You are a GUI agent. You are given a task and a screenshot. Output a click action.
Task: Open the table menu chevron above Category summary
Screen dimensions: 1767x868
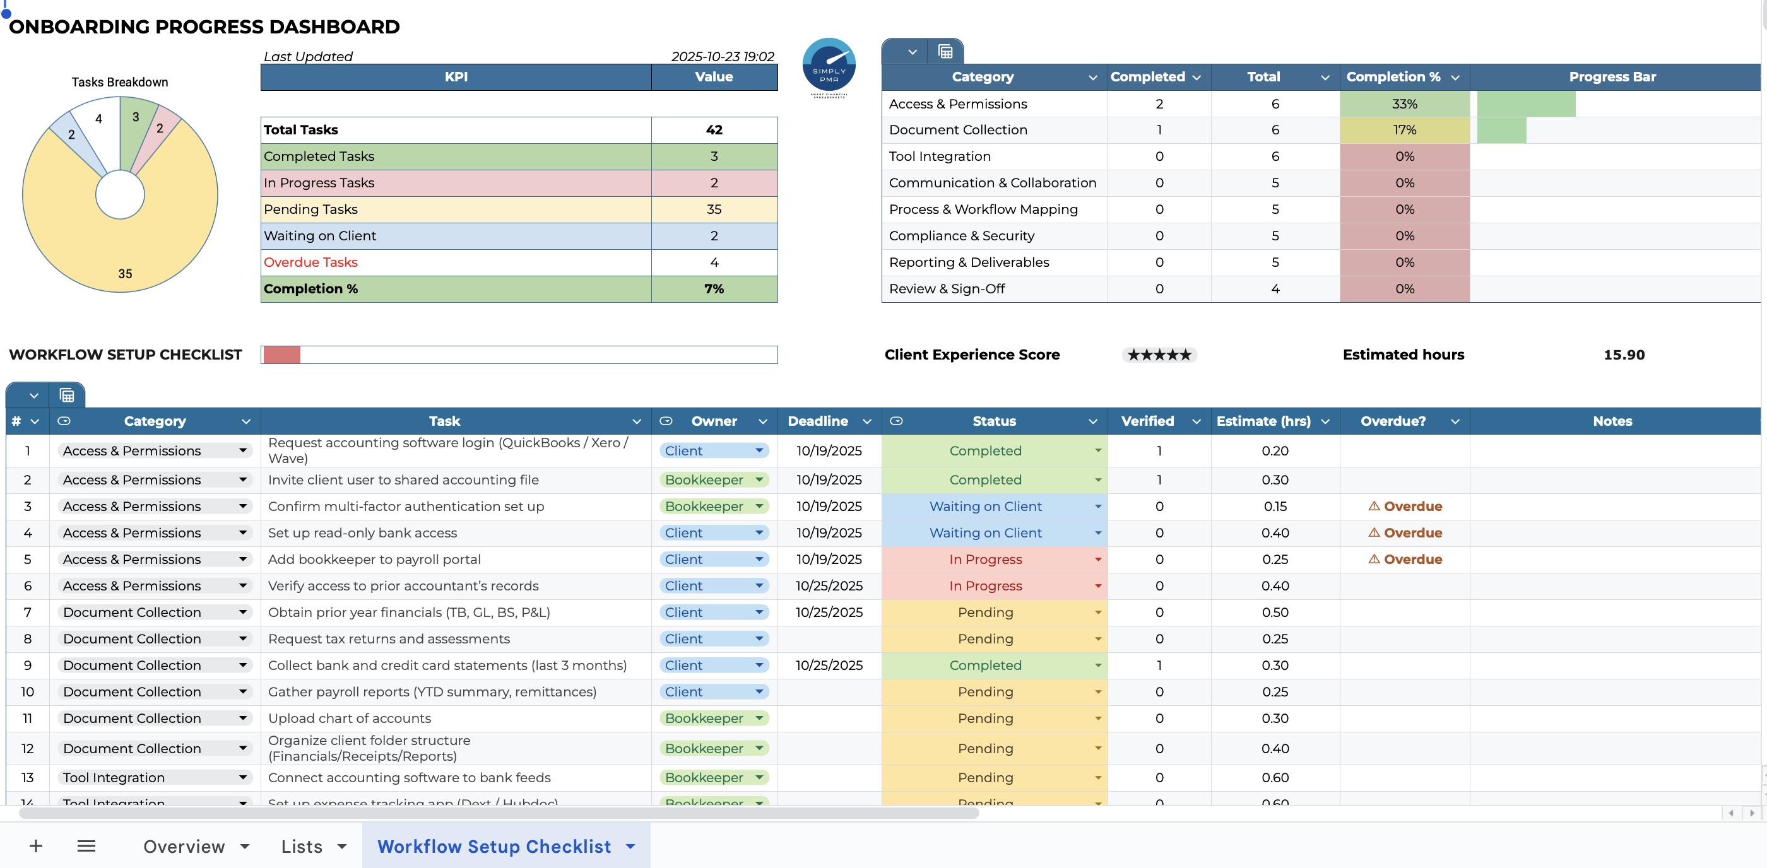coord(913,52)
